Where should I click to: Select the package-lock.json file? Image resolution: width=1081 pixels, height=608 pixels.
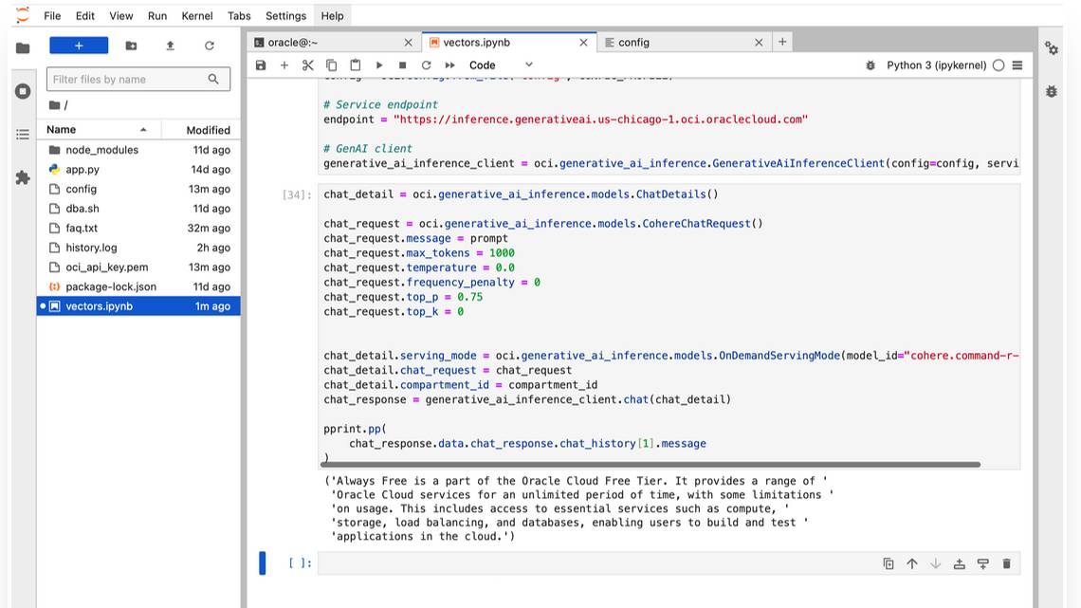tap(138, 286)
